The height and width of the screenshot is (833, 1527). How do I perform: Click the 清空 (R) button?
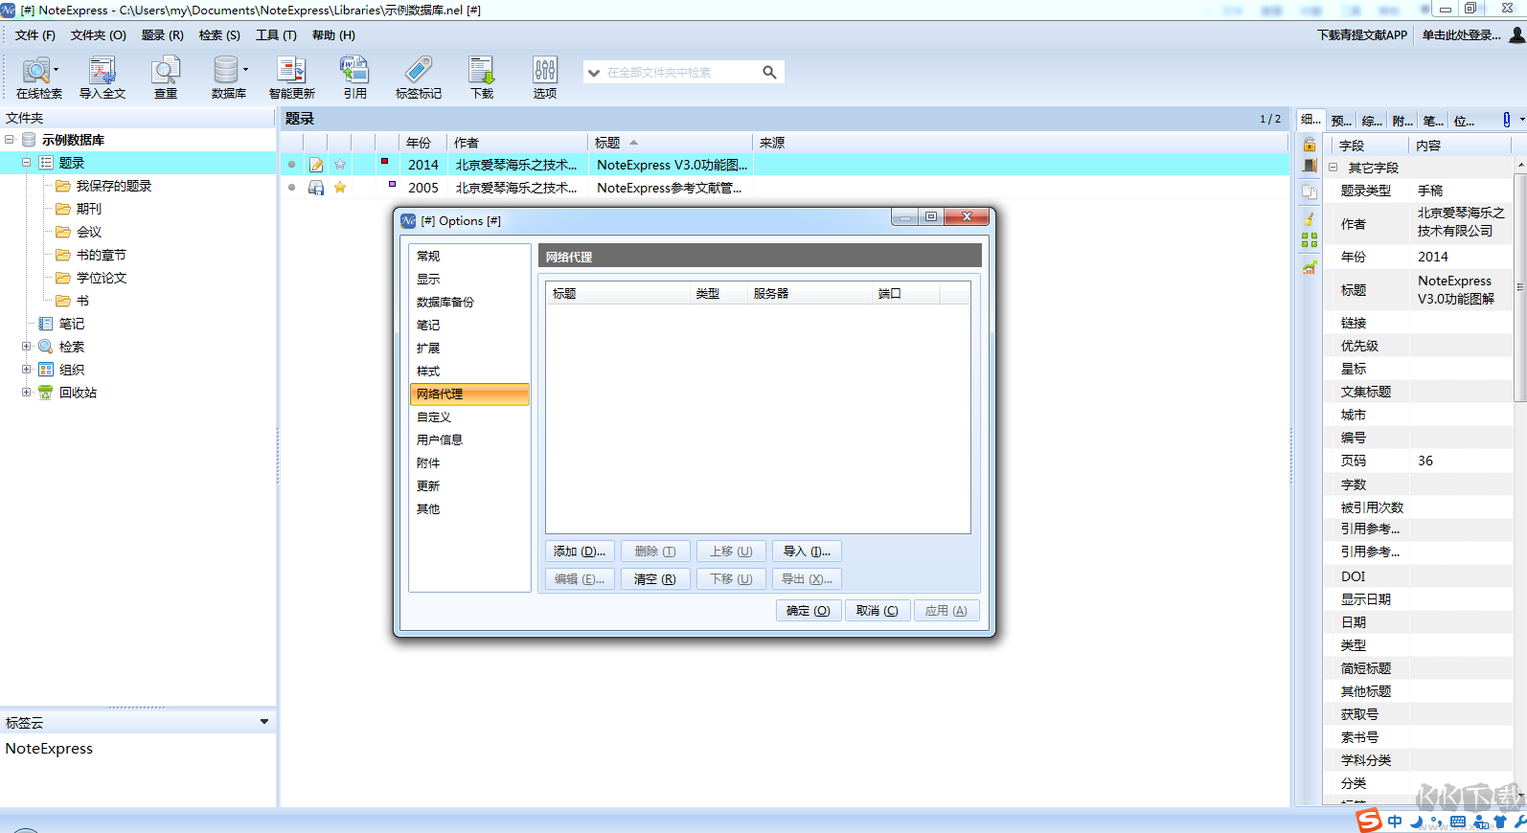pyautogui.click(x=655, y=579)
